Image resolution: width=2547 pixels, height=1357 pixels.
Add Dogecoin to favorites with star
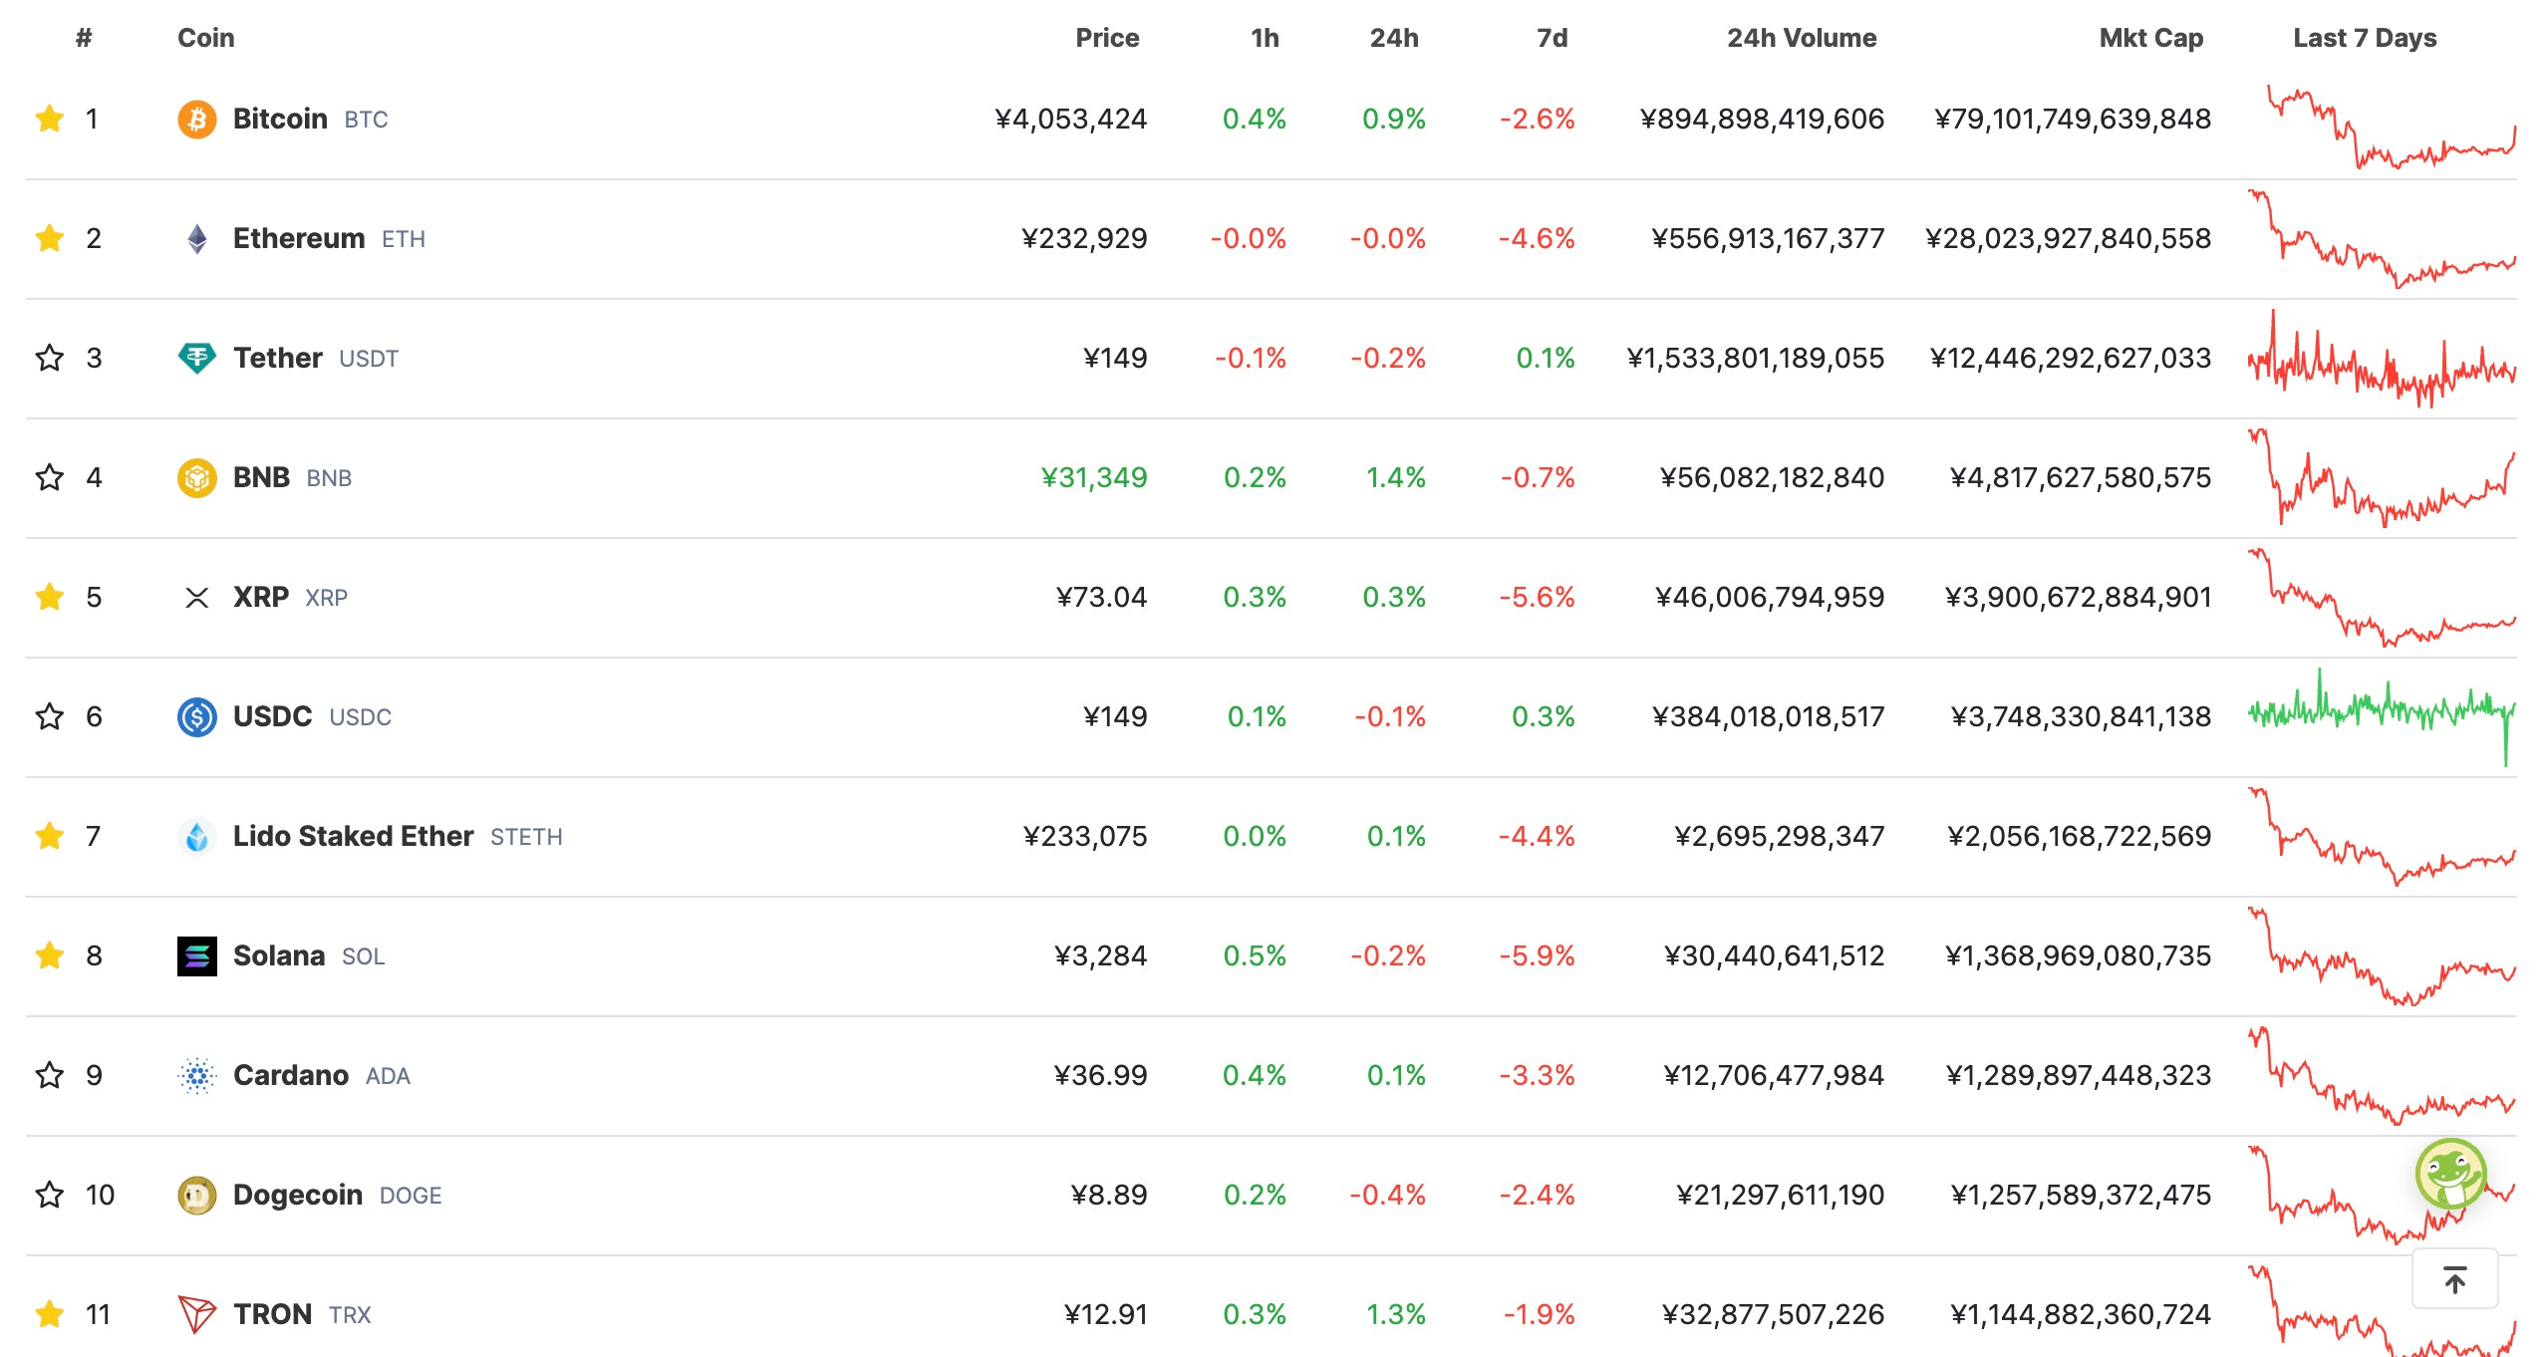point(49,1196)
